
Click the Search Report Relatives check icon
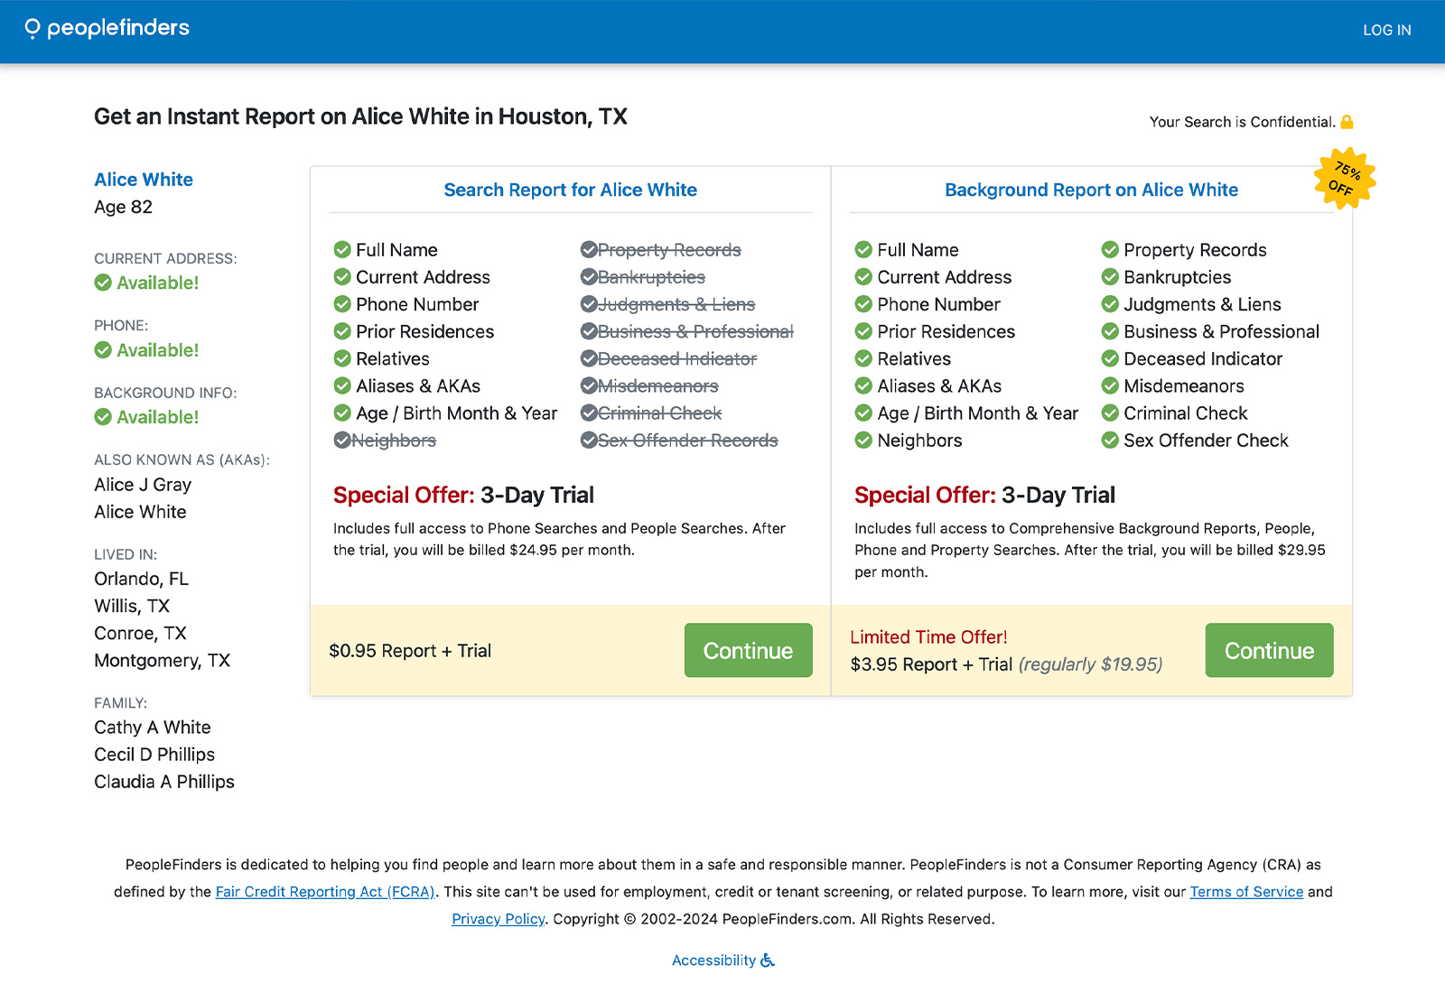tap(342, 358)
